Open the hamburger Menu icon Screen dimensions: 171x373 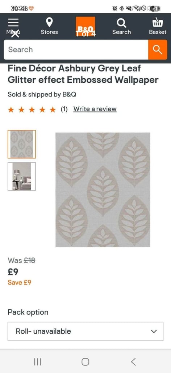pyautogui.click(x=13, y=23)
